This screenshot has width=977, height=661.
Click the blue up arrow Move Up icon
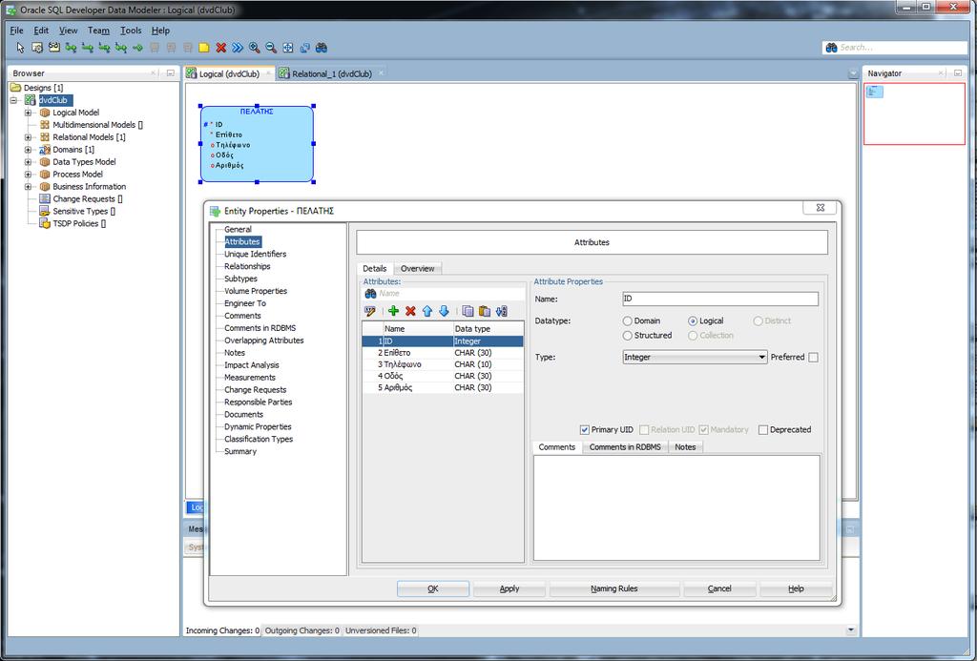pos(426,311)
